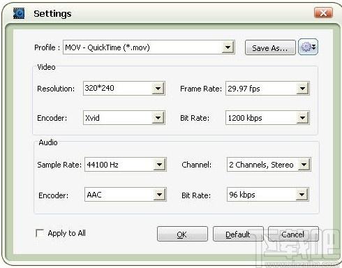
Task: Click the Cancel button
Action: pyautogui.click(x=293, y=234)
